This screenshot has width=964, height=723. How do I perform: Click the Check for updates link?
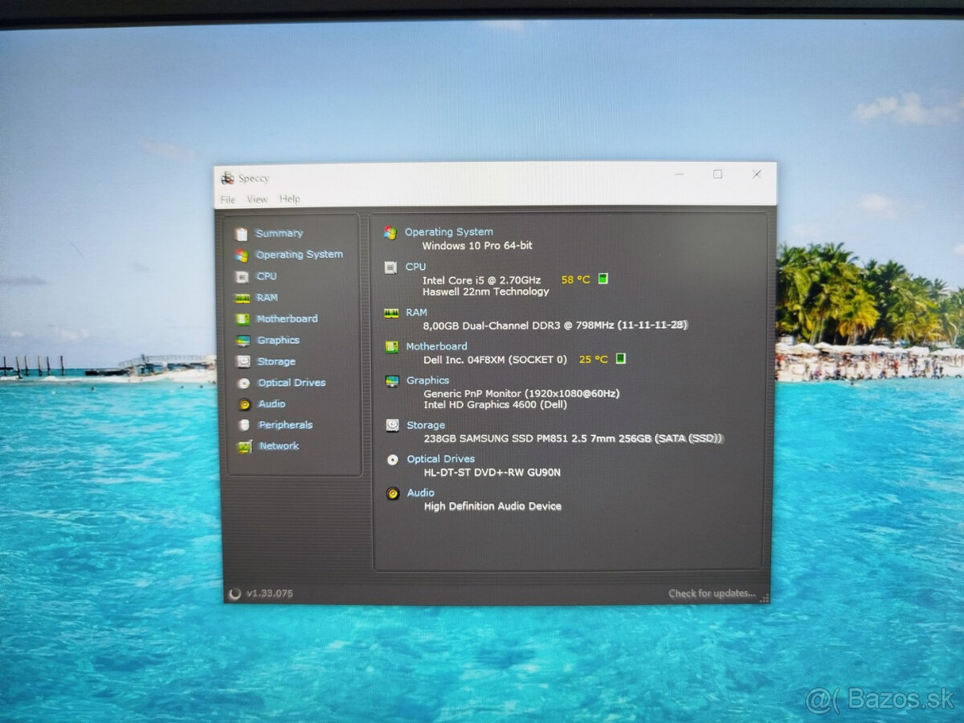(712, 594)
